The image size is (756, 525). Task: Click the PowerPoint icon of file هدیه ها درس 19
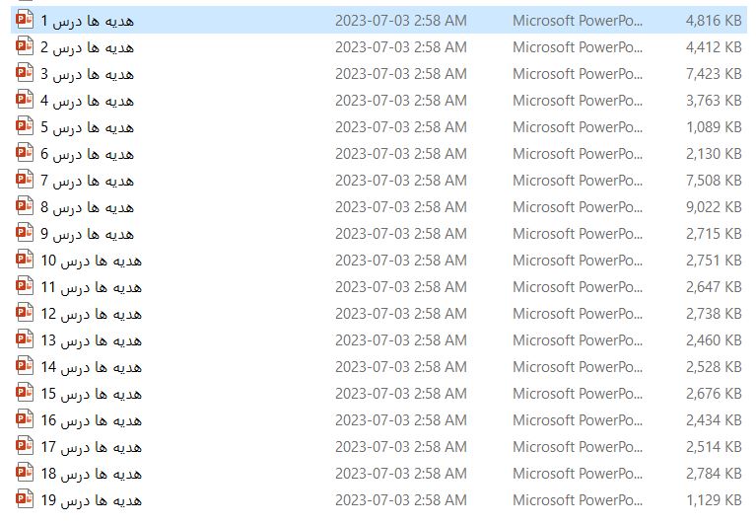(25, 499)
